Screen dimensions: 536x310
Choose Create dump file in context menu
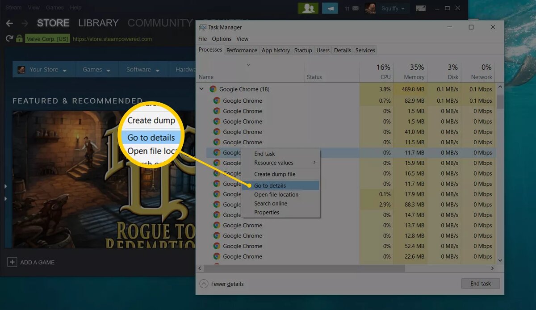click(281, 174)
